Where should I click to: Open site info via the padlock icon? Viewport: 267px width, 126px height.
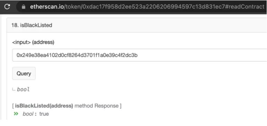pos(24,7)
